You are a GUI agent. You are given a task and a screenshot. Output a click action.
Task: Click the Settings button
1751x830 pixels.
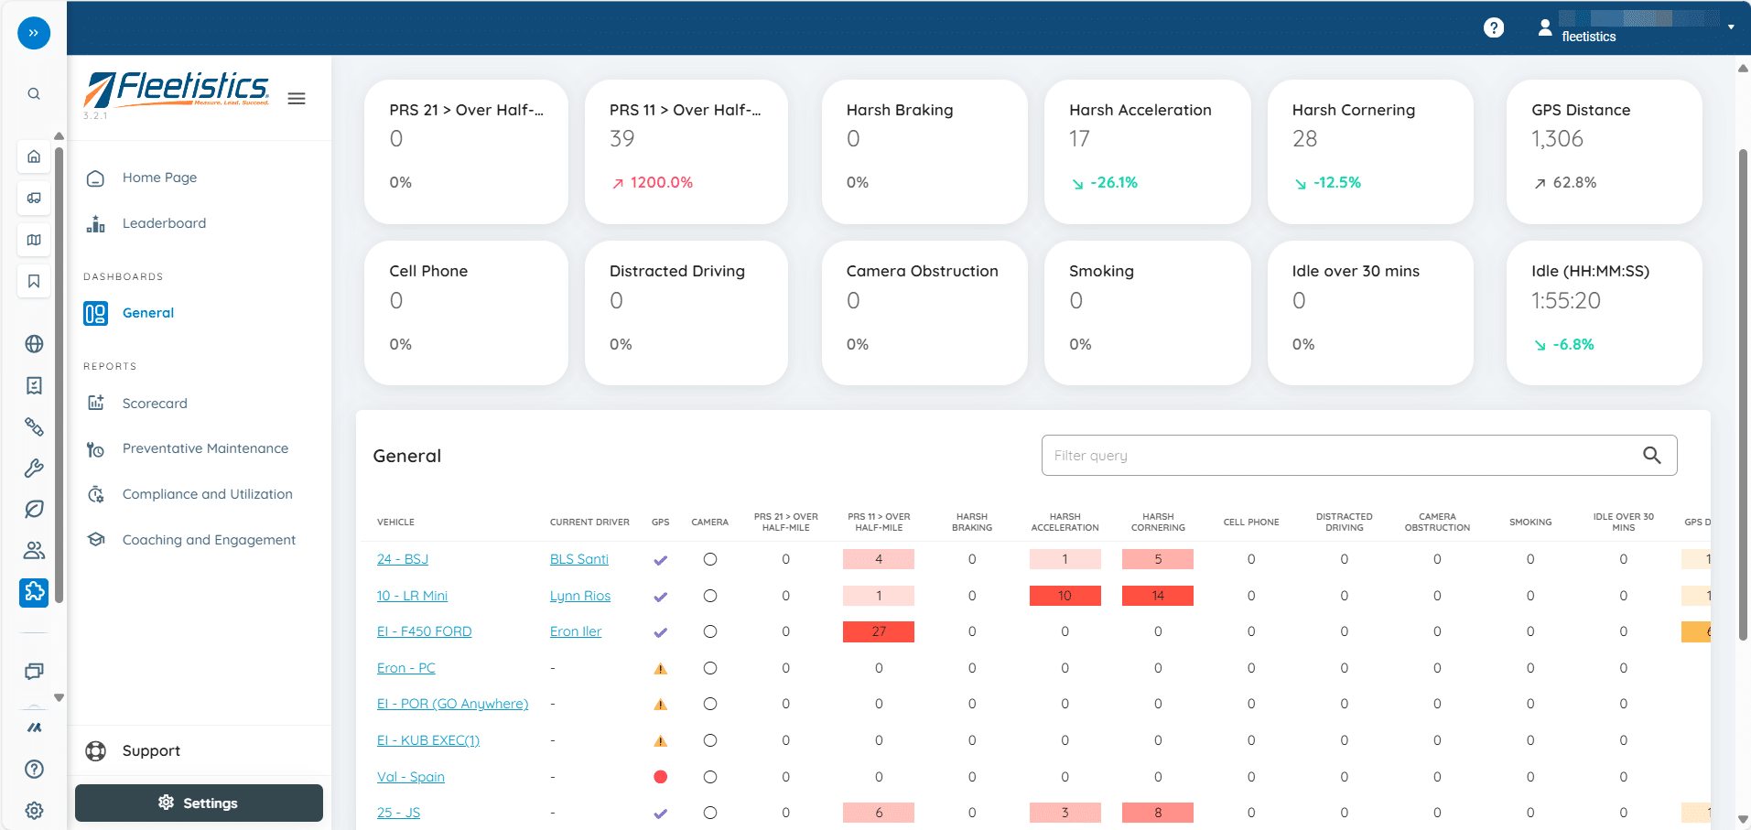point(199,803)
